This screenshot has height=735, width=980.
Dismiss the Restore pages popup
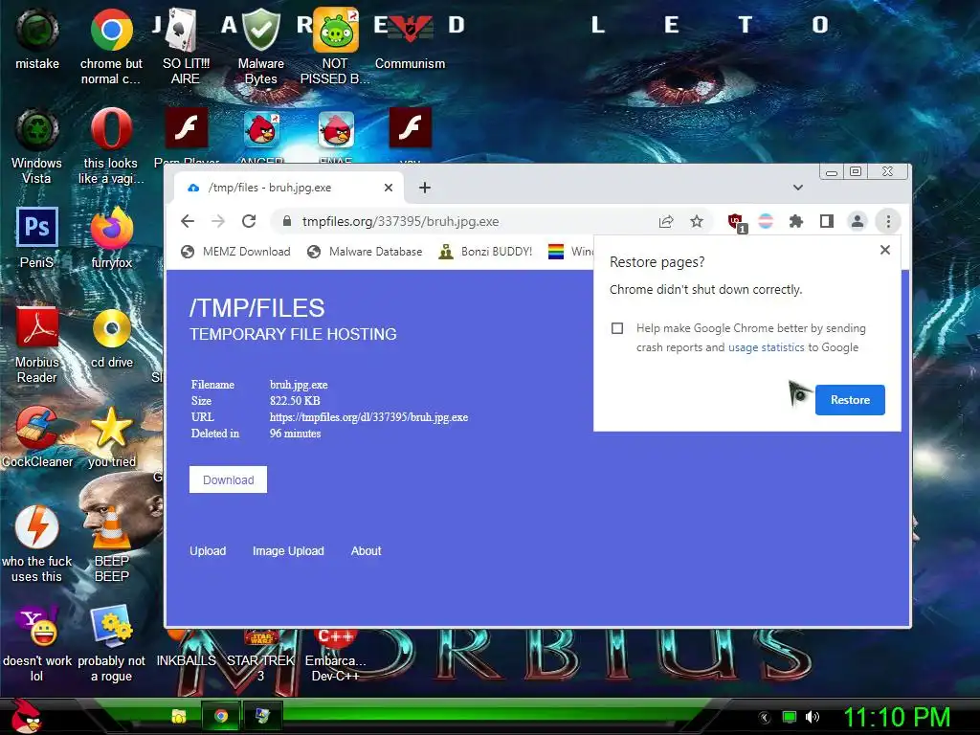(x=885, y=250)
